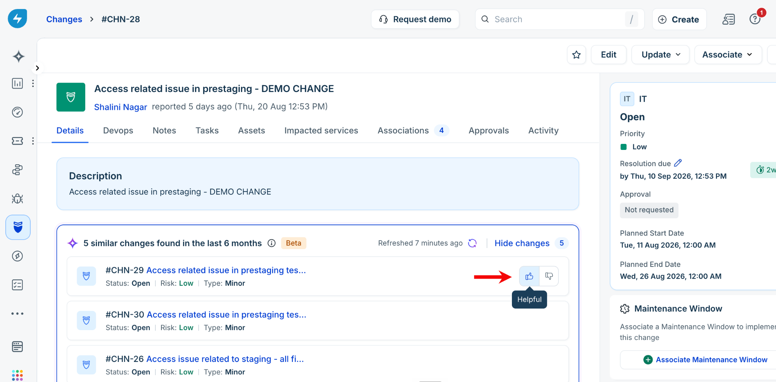
Task: Click the thumbs-down icon for CHN-29
Action: point(549,276)
